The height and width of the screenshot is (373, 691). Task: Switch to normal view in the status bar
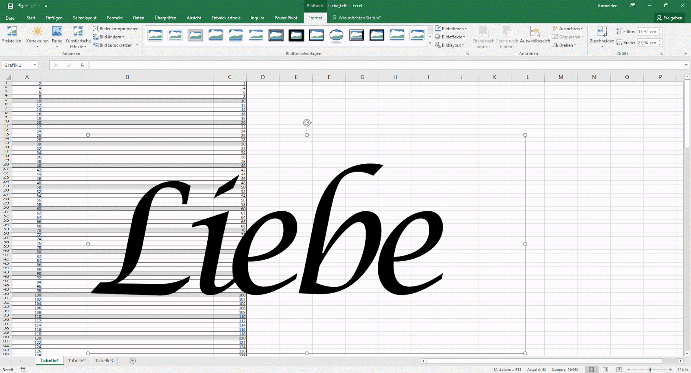[x=591, y=370]
